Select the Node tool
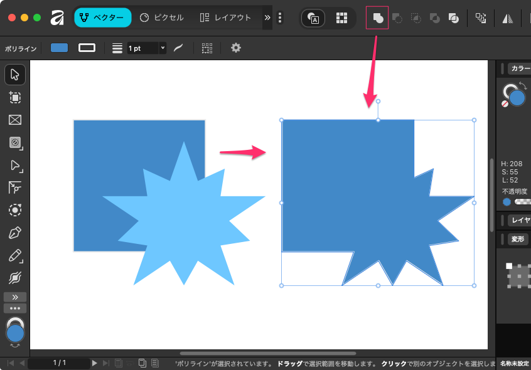The height and width of the screenshot is (370, 531). pyautogui.click(x=15, y=166)
